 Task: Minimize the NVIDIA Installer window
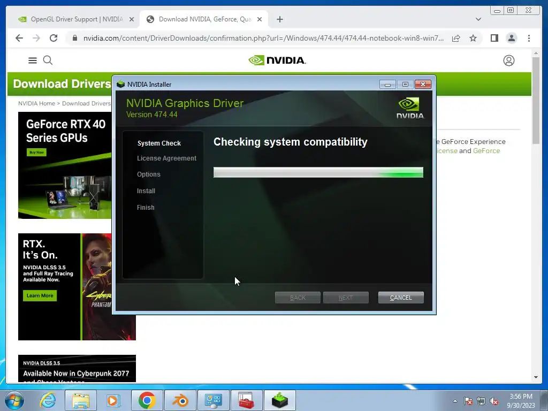coord(387,84)
